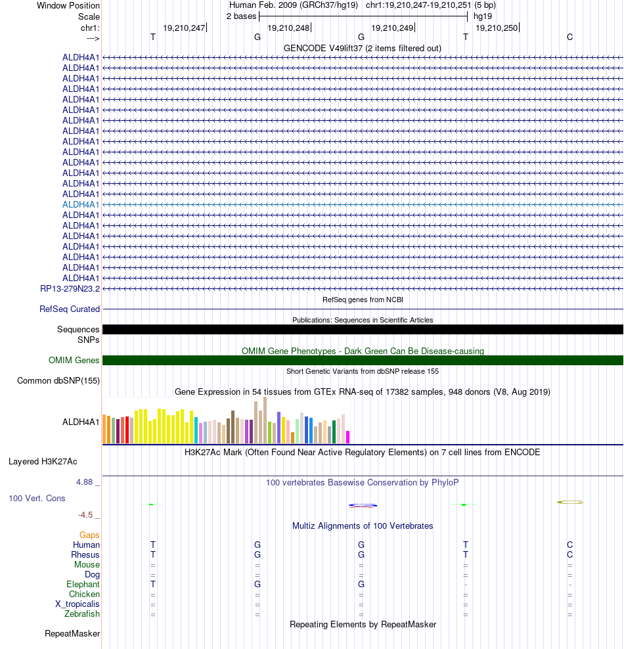
Task: Select the Sequences track label
Action: click(x=78, y=329)
